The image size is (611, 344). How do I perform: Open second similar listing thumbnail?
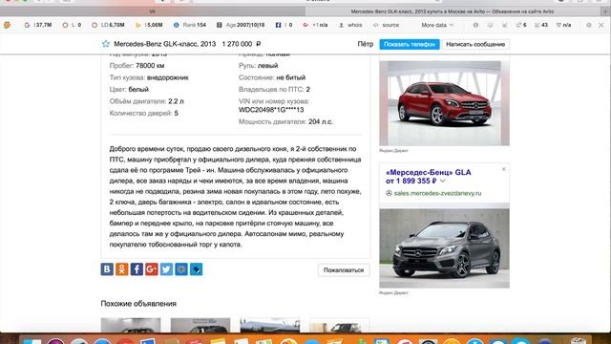pos(200,325)
